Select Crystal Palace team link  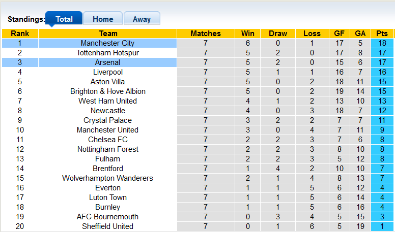pos(107,120)
